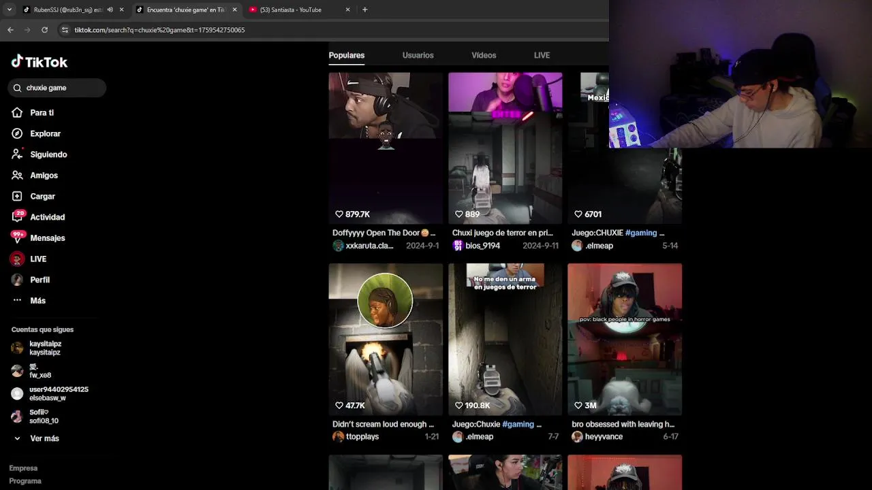Screen dimensions: 872x490
Task: Click the Programa footer link
Action: pos(25,481)
